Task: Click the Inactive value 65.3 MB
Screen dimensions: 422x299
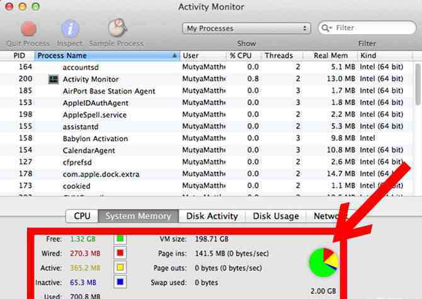Action: [83, 283]
